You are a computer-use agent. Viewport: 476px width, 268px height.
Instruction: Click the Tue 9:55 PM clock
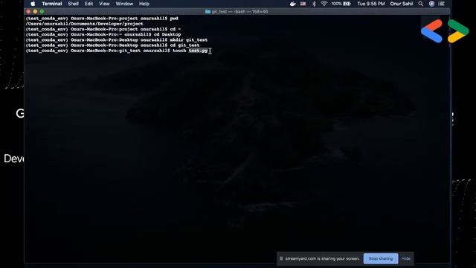click(x=371, y=4)
